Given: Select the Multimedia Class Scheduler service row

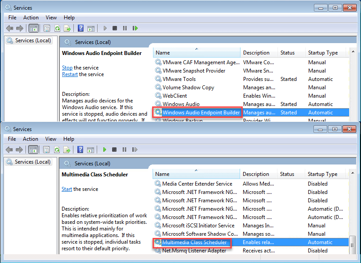Looking at the screenshot, I should pyautogui.click(x=194, y=242).
